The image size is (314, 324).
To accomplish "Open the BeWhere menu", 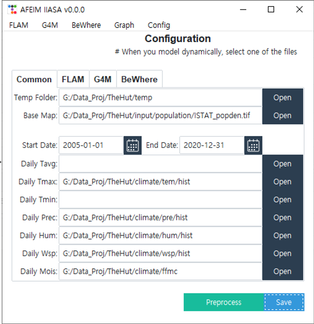I will [86, 25].
